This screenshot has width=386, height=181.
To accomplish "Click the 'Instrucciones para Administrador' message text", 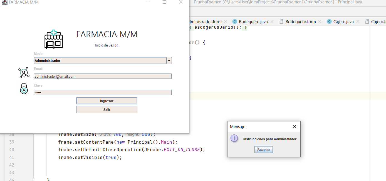I will click(x=270, y=139).
